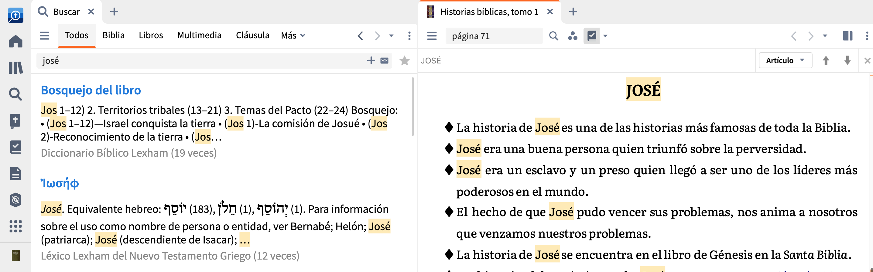Open the book panel history dropdown arrow

825,36
